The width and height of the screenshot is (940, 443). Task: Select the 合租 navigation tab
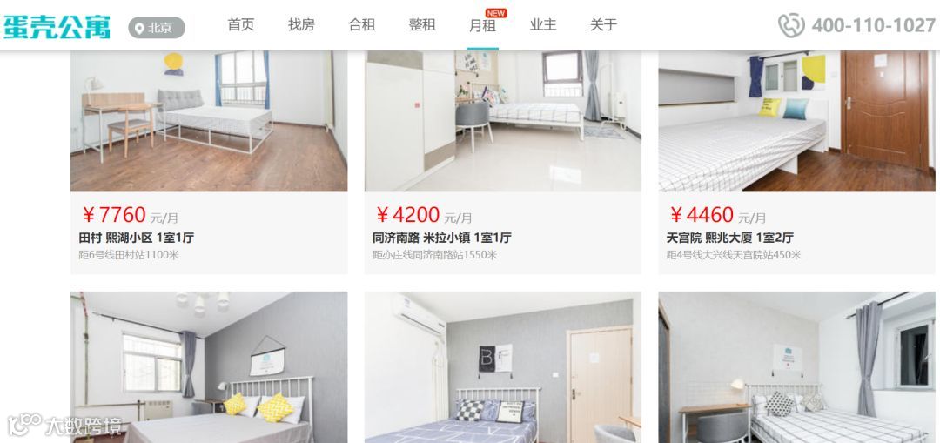pos(361,24)
